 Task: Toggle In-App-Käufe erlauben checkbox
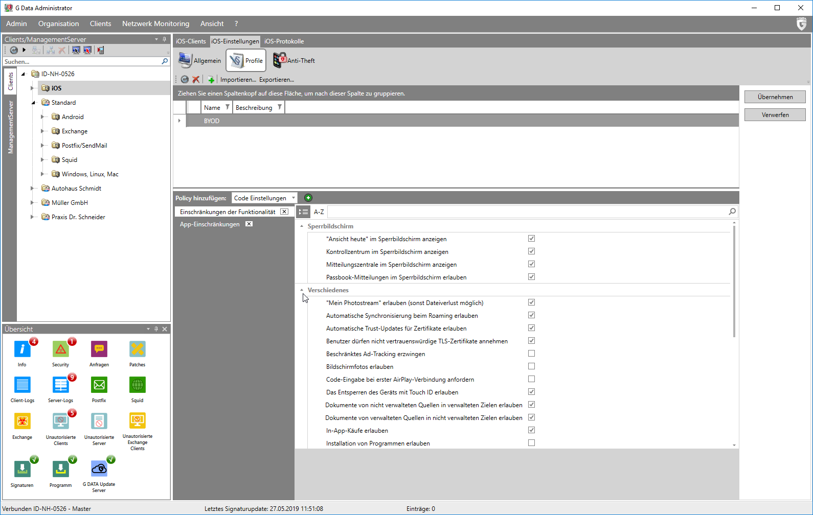(x=531, y=430)
